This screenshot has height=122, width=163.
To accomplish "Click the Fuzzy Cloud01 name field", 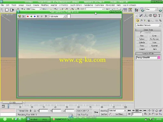I will (146, 58).
